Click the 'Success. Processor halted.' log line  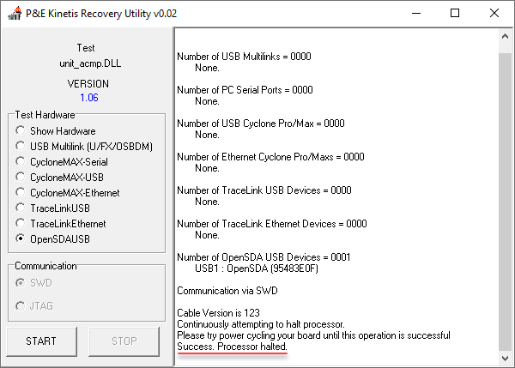(x=232, y=346)
